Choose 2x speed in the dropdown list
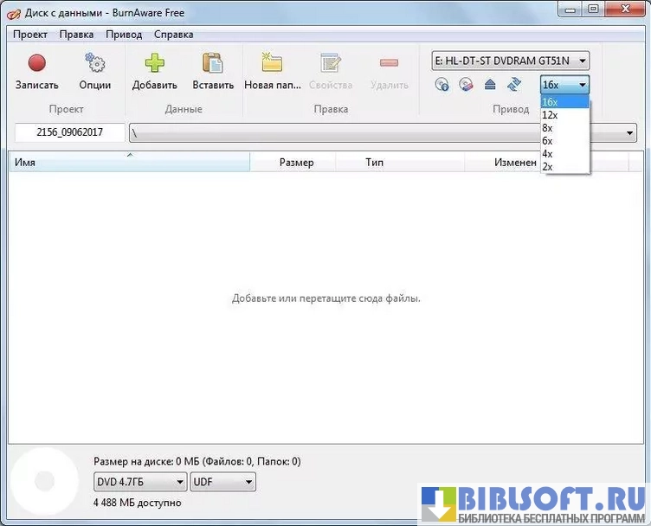Viewport: 651px width, 526px height. (x=547, y=167)
